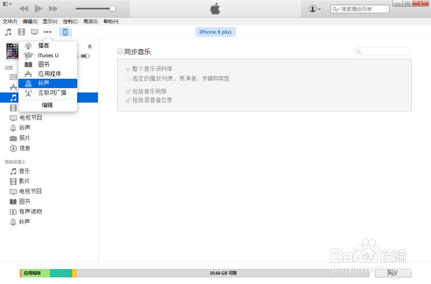
Task: Select the 整个音乐资料库 radio button
Action: (x=128, y=69)
